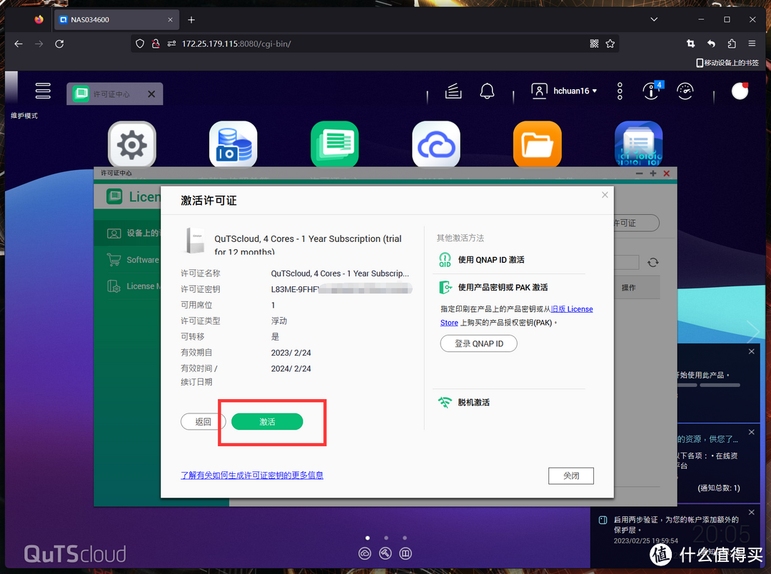Select 使用产品密钥或 PAK 激活 method
Screen dimensions: 771x574
click(x=503, y=287)
